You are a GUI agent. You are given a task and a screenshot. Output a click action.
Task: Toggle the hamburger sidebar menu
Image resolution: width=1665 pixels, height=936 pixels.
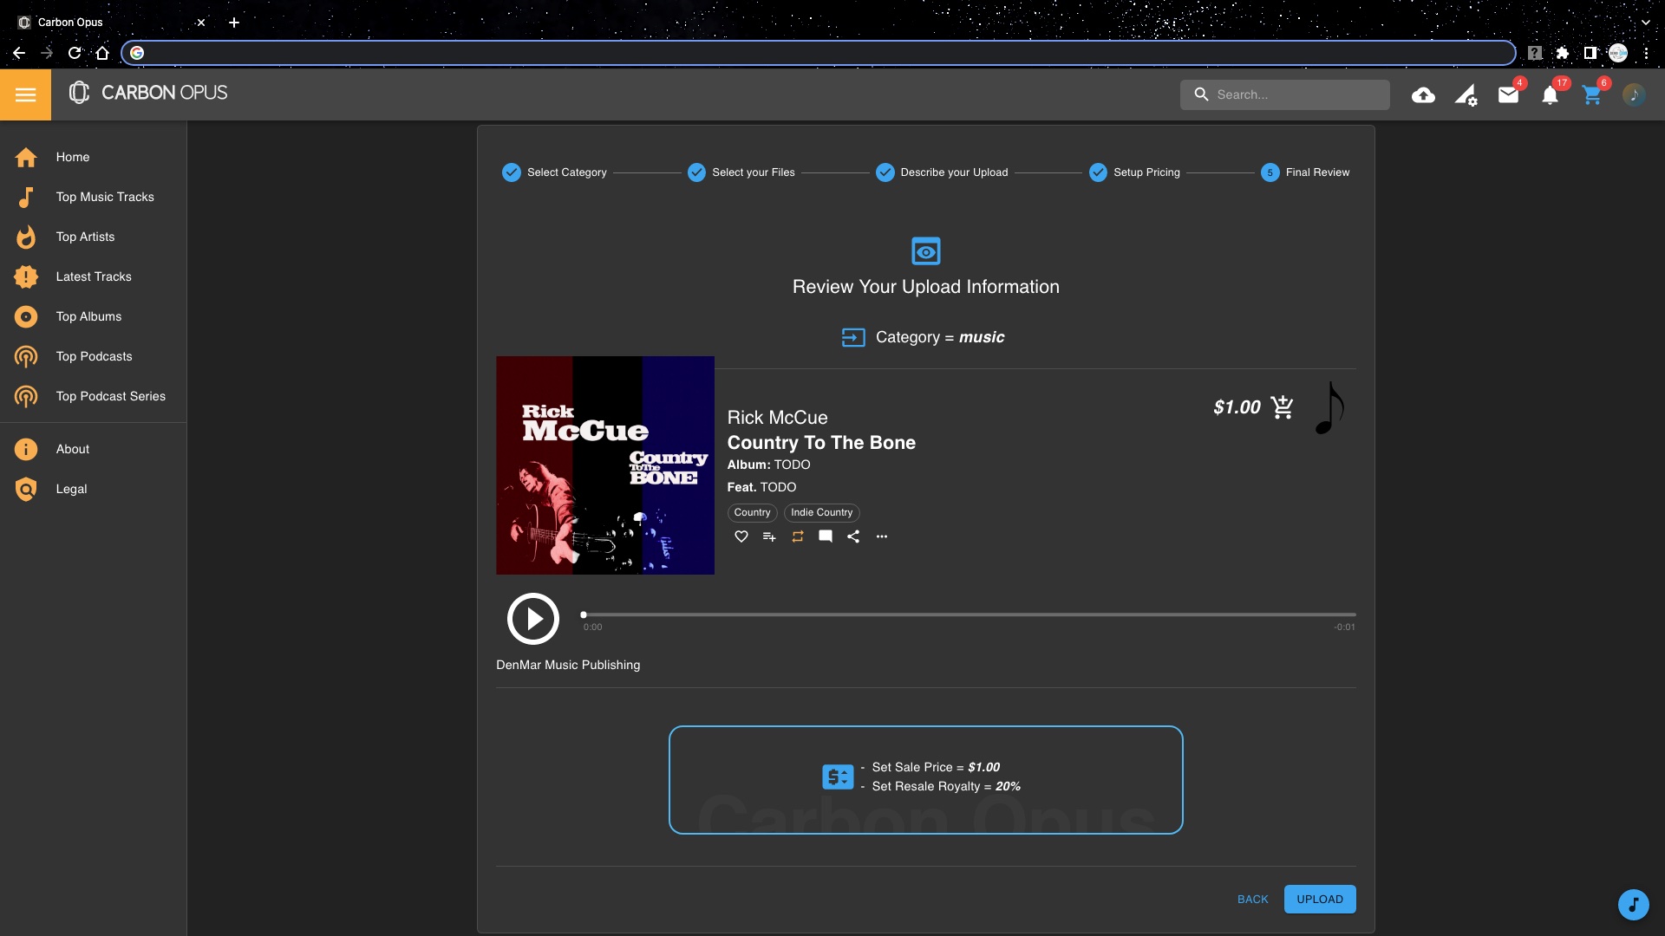point(25,94)
